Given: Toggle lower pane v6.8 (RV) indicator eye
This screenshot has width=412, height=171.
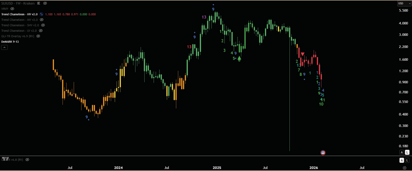Looking at the screenshot, I should pyautogui.click(x=27, y=159).
